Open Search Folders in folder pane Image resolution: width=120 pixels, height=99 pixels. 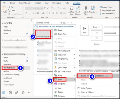coord(9,85)
